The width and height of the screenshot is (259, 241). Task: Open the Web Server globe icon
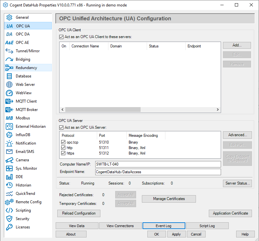point(9,85)
